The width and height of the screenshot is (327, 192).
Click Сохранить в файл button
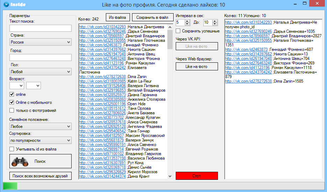[153, 17]
